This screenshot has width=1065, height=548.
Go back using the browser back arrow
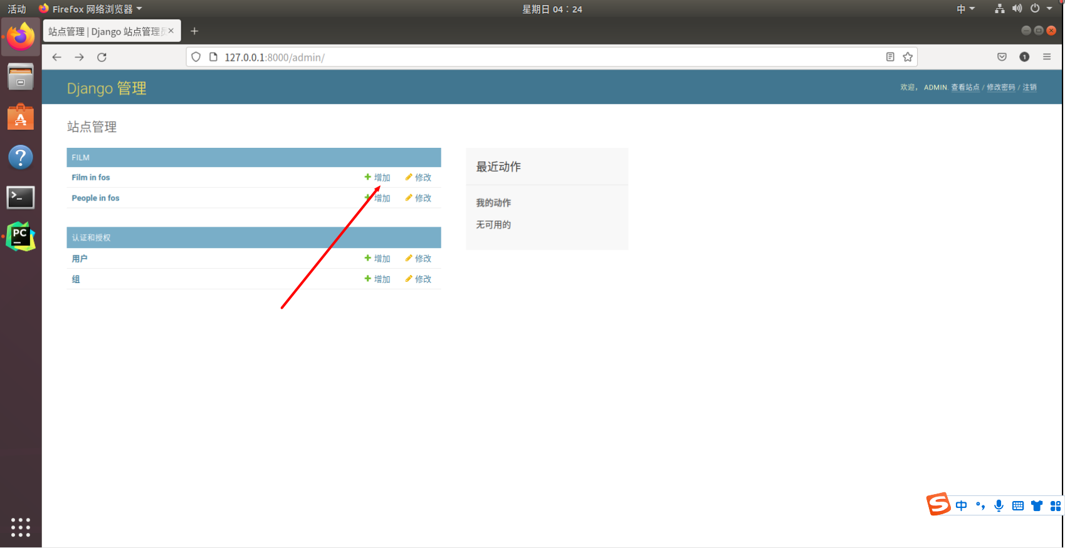tap(57, 57)
